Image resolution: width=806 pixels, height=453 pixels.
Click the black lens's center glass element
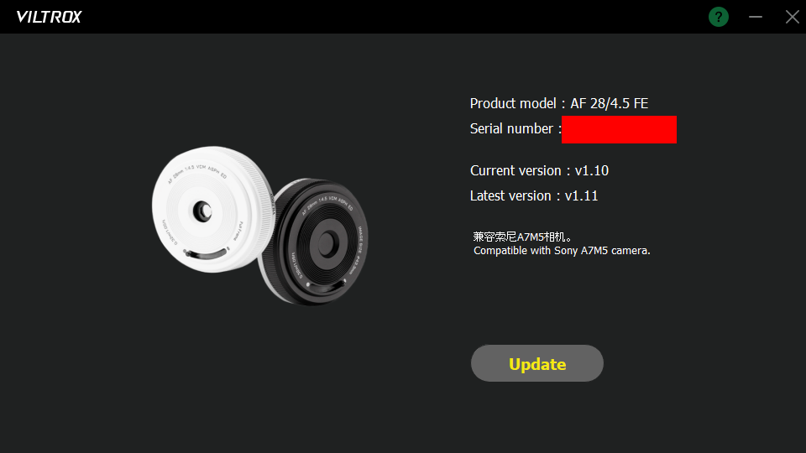(x=327, y=244)
